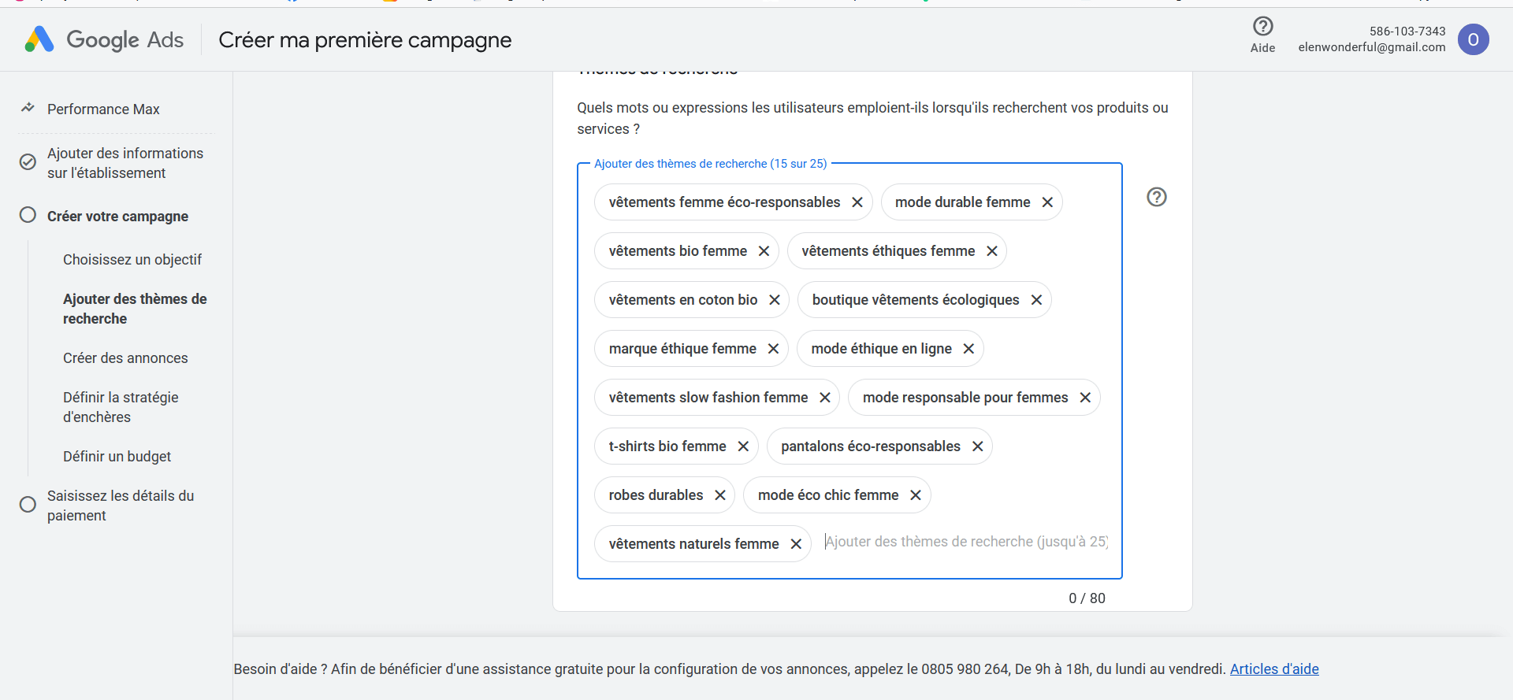Open help tooltip beside search themes box

click(1156, 197)
